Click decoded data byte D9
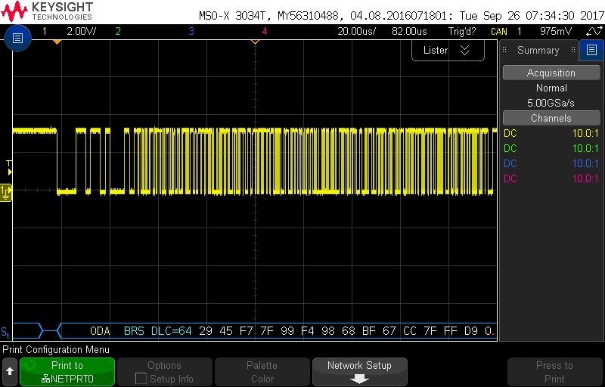Image resolution: width=605 pixels, height=387 pixels. (470, 331)
